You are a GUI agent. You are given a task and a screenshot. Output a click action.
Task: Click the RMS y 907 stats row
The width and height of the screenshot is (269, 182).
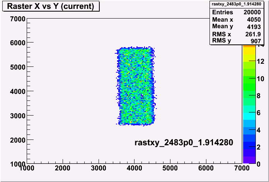[237, 41]
